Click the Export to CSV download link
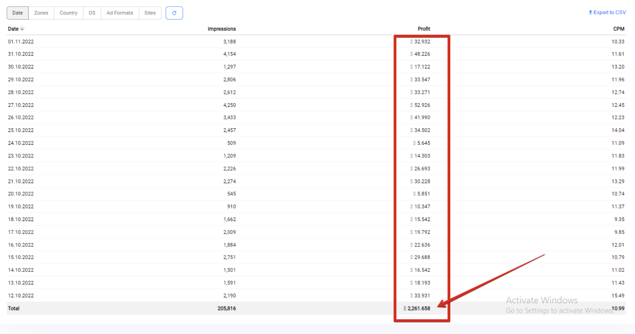The width and height of the screenshot is (635, 334). (607, 13)
